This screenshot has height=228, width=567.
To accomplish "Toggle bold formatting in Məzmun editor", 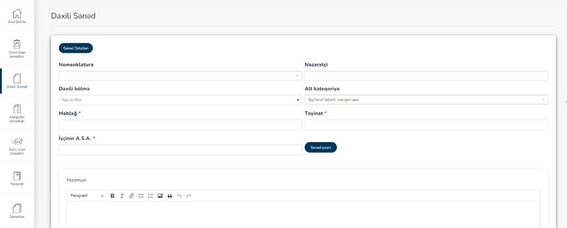I will [112, 196].
